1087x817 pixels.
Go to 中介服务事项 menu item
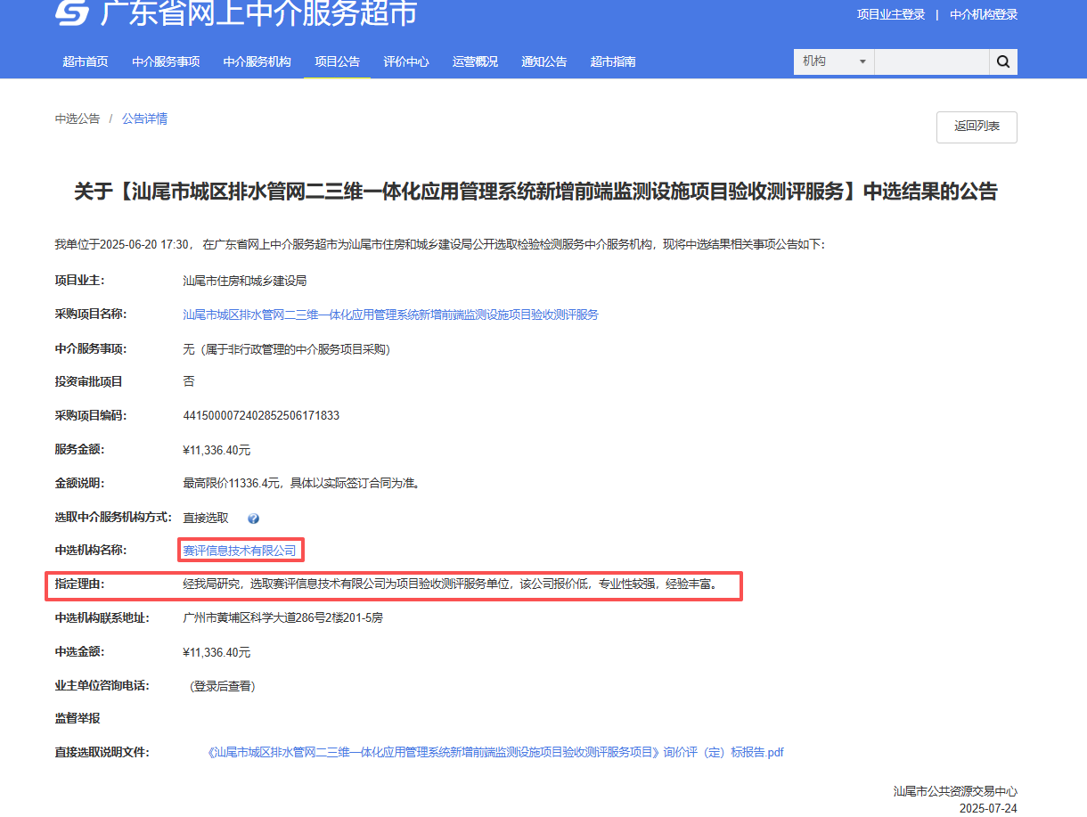[x=166, y=61]
